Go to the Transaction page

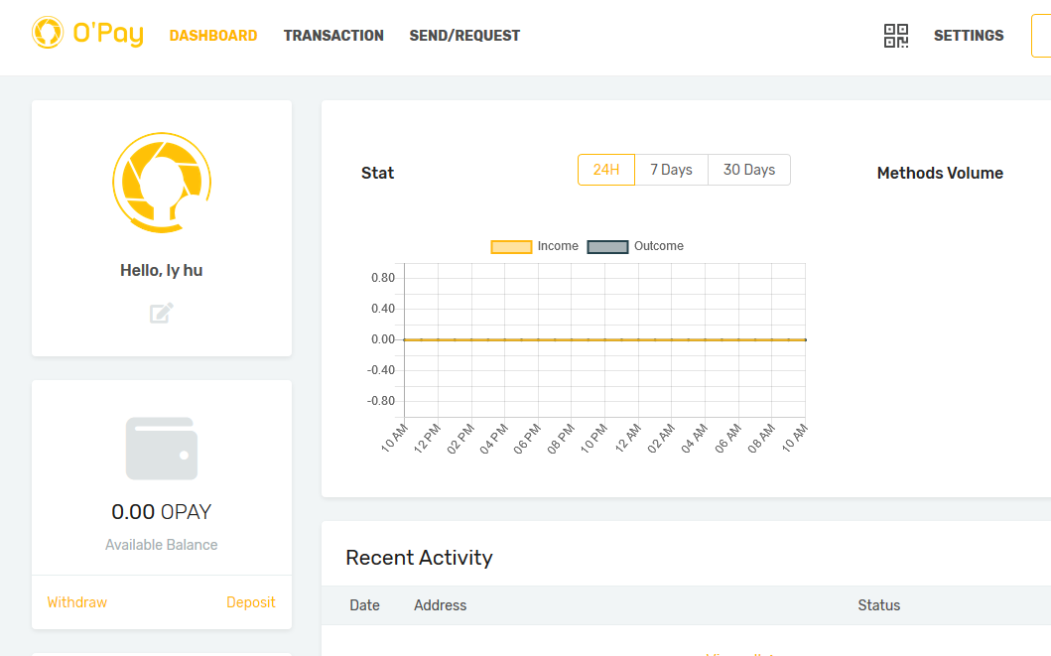333,36
